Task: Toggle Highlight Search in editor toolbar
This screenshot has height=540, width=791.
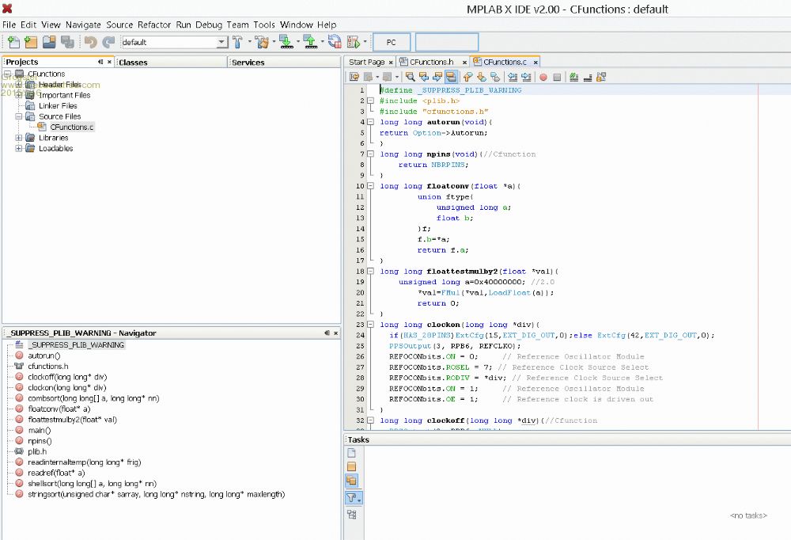Action: (451, 77)
